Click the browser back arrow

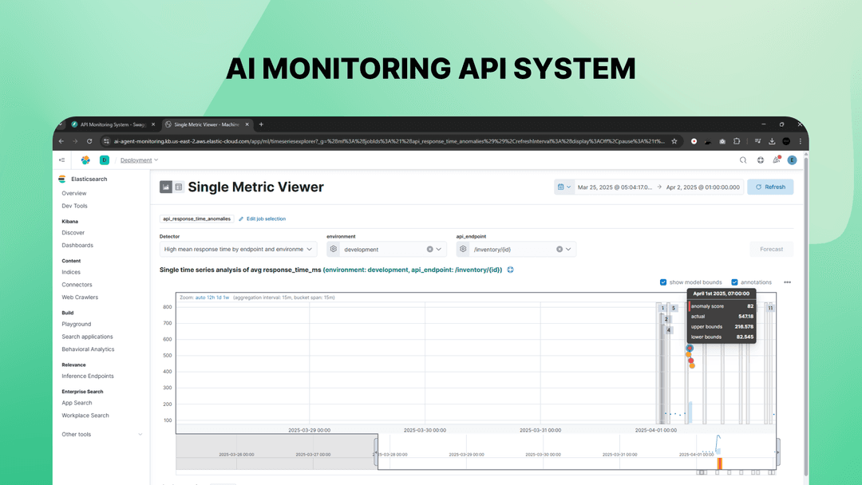pos(61,141)
